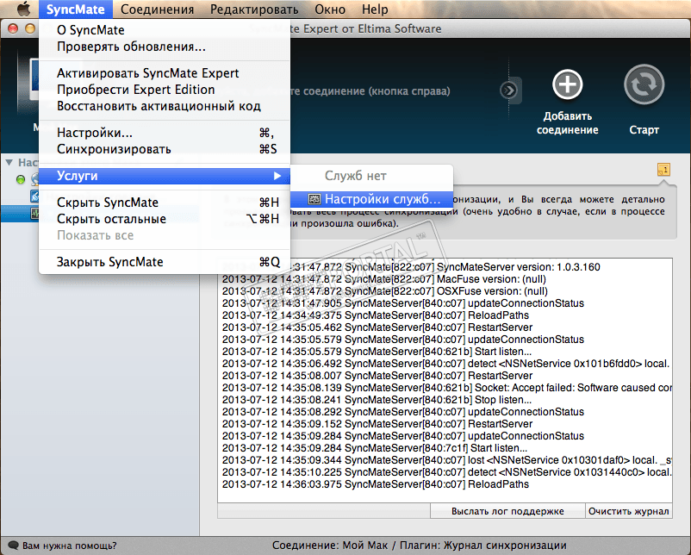The height and width of the screenshot is (555, 691).
Task: Click log line starting 'lost <NSNetService'
Action: 447,460
